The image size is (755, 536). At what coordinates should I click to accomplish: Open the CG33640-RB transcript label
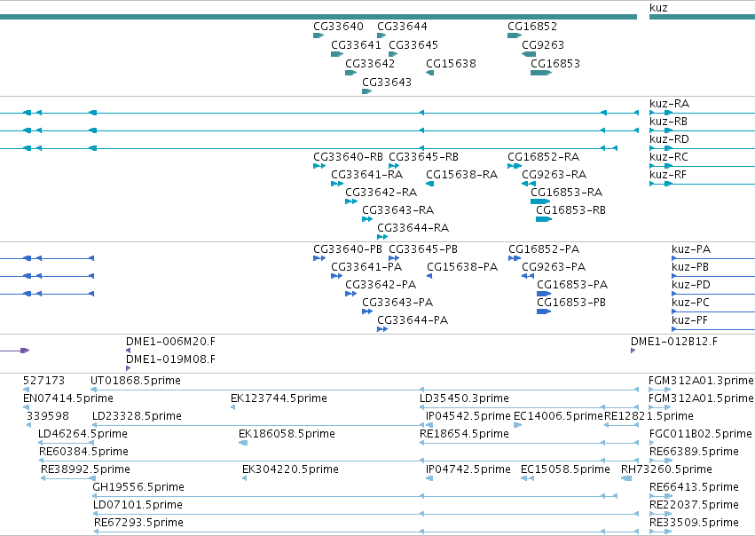[x=348, y=157]
